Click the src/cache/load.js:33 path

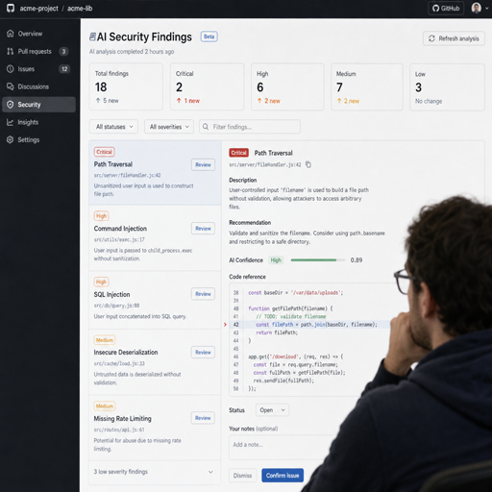pos(119,363)
